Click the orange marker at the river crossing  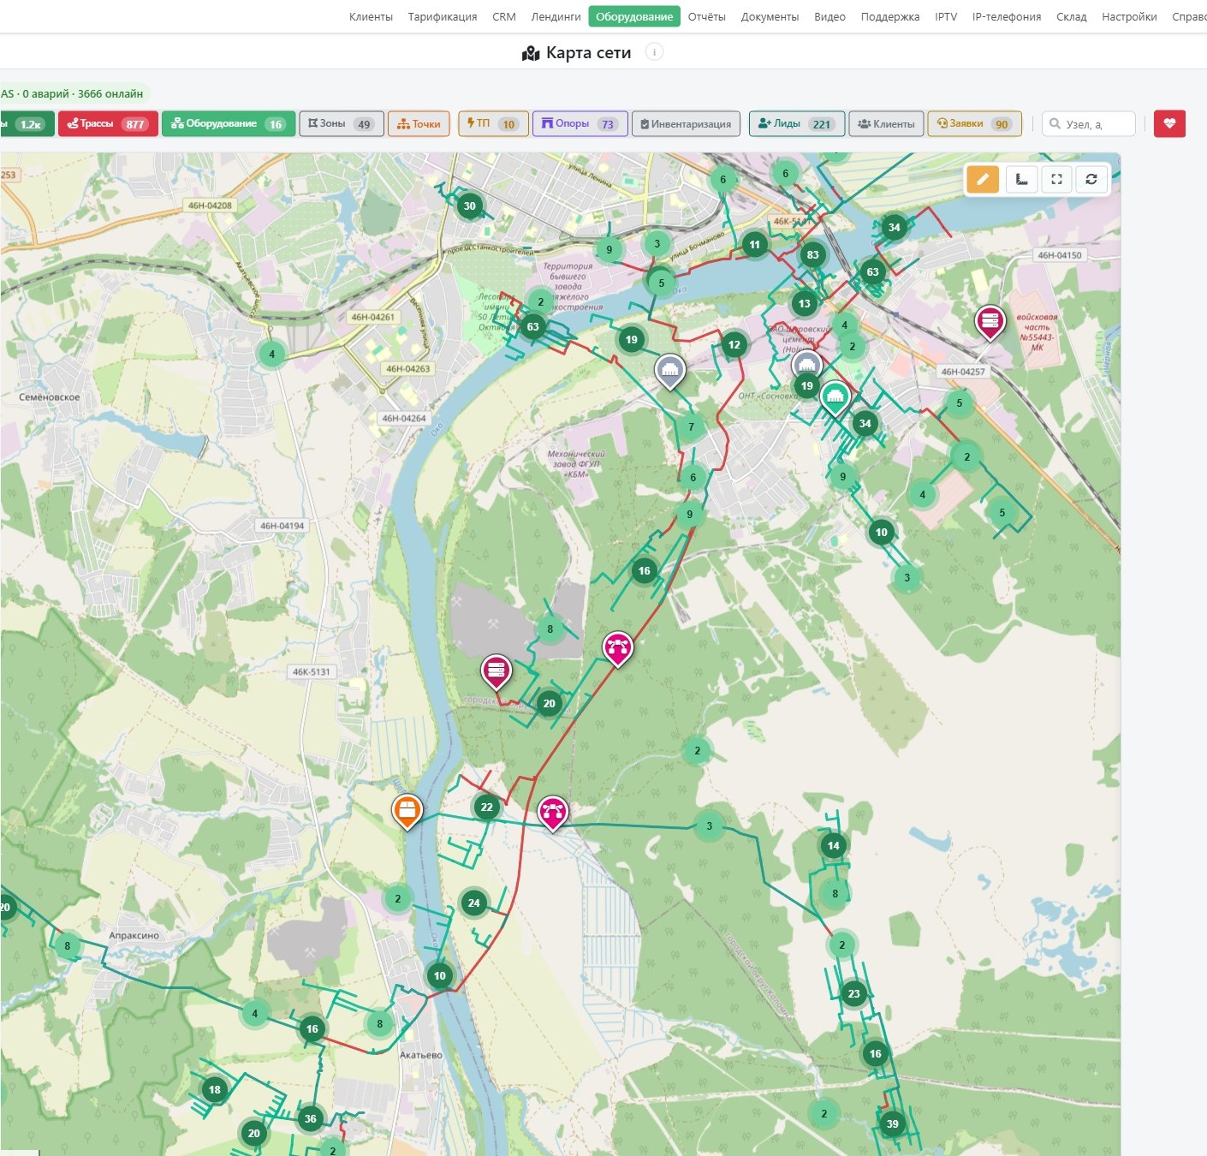(407, 810)
